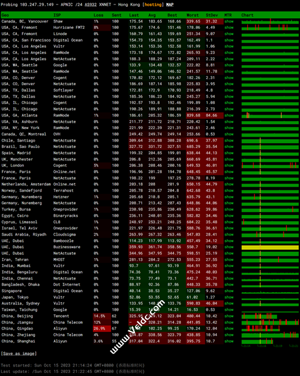Show MTR for Singapore Digital Ocean
Screen dimensions: 300x376
(229, 291)
